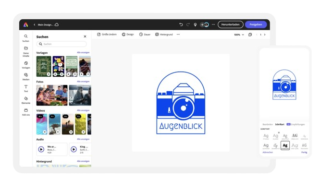
Task: Click Alle anzeigen next to Fotos
Action: coord(83,82)
